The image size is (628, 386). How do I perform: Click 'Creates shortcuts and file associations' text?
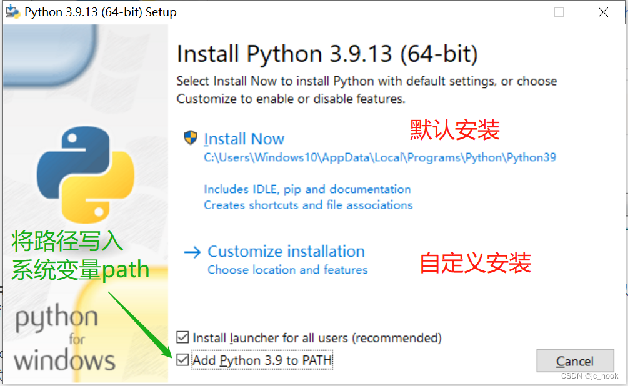click(x=308, y=205)
